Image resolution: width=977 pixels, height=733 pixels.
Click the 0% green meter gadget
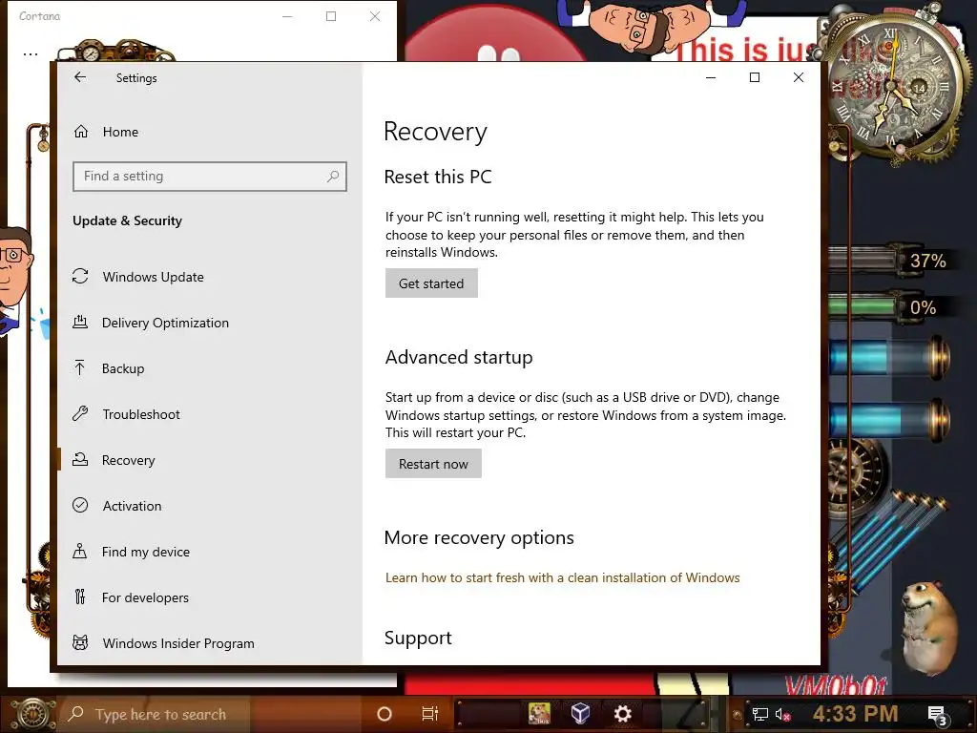[890, 307]
